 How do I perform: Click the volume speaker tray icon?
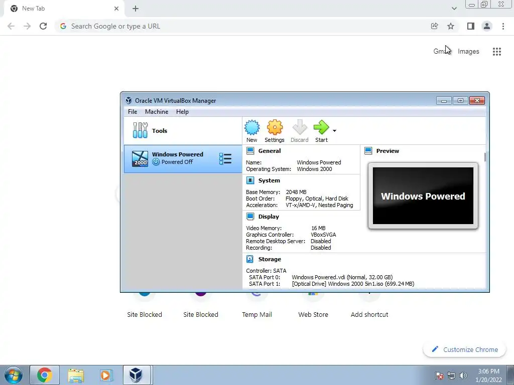[463, 375]
